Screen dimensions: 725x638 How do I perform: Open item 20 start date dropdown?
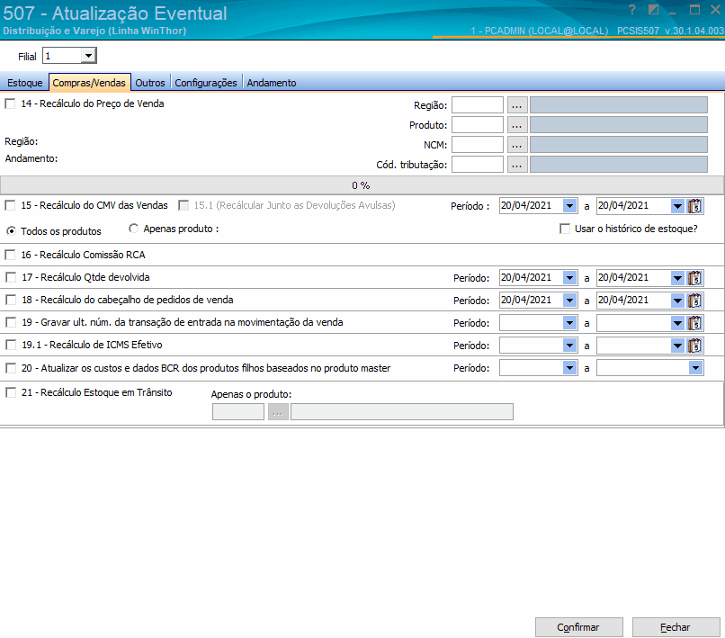click(x=569, y=368)
